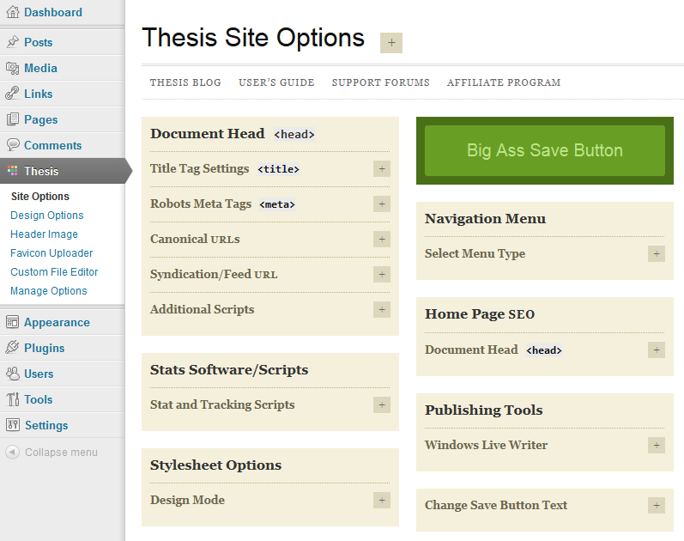Click the Dashboard house icon
684x541 pixels.
click(x=13, y=12)
